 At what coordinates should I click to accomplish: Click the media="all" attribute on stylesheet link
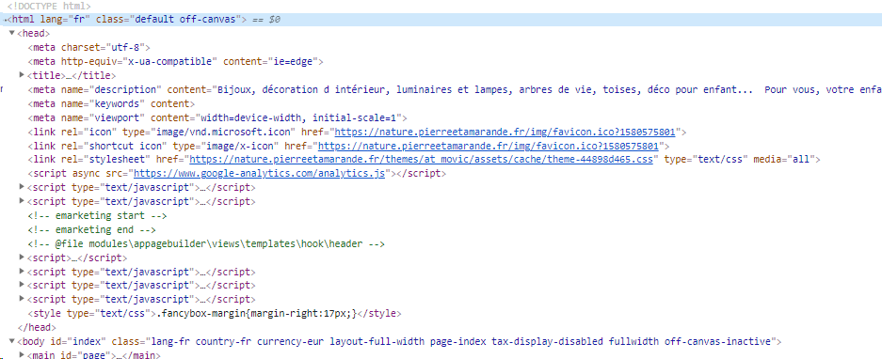click(784, 160)
